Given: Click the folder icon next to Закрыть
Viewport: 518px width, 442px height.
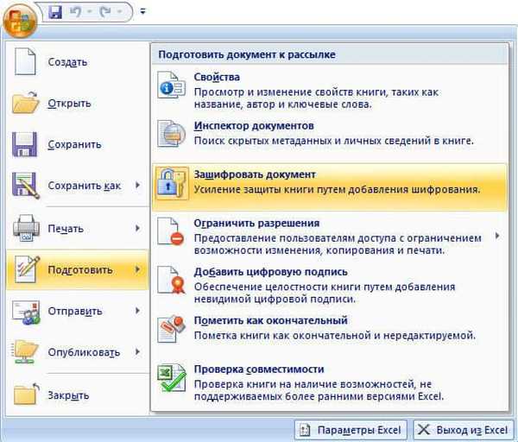Looking at the screenshot, I should (x=27, y=394).
